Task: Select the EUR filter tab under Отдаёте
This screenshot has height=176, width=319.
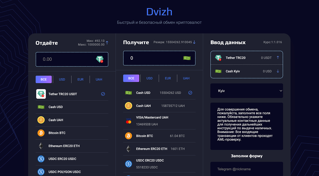Action: point(80,79)
